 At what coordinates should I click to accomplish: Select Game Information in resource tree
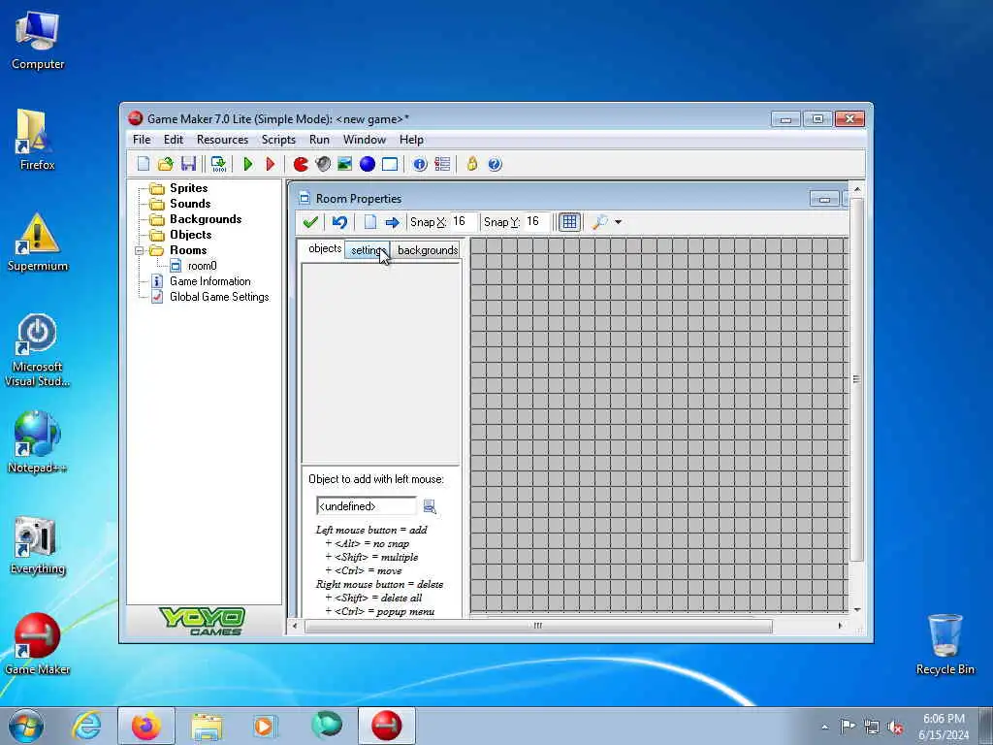(209, 281)
